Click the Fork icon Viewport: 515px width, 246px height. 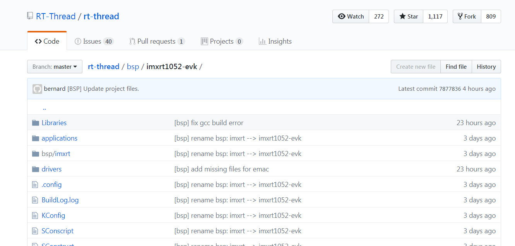pos(460,16)
